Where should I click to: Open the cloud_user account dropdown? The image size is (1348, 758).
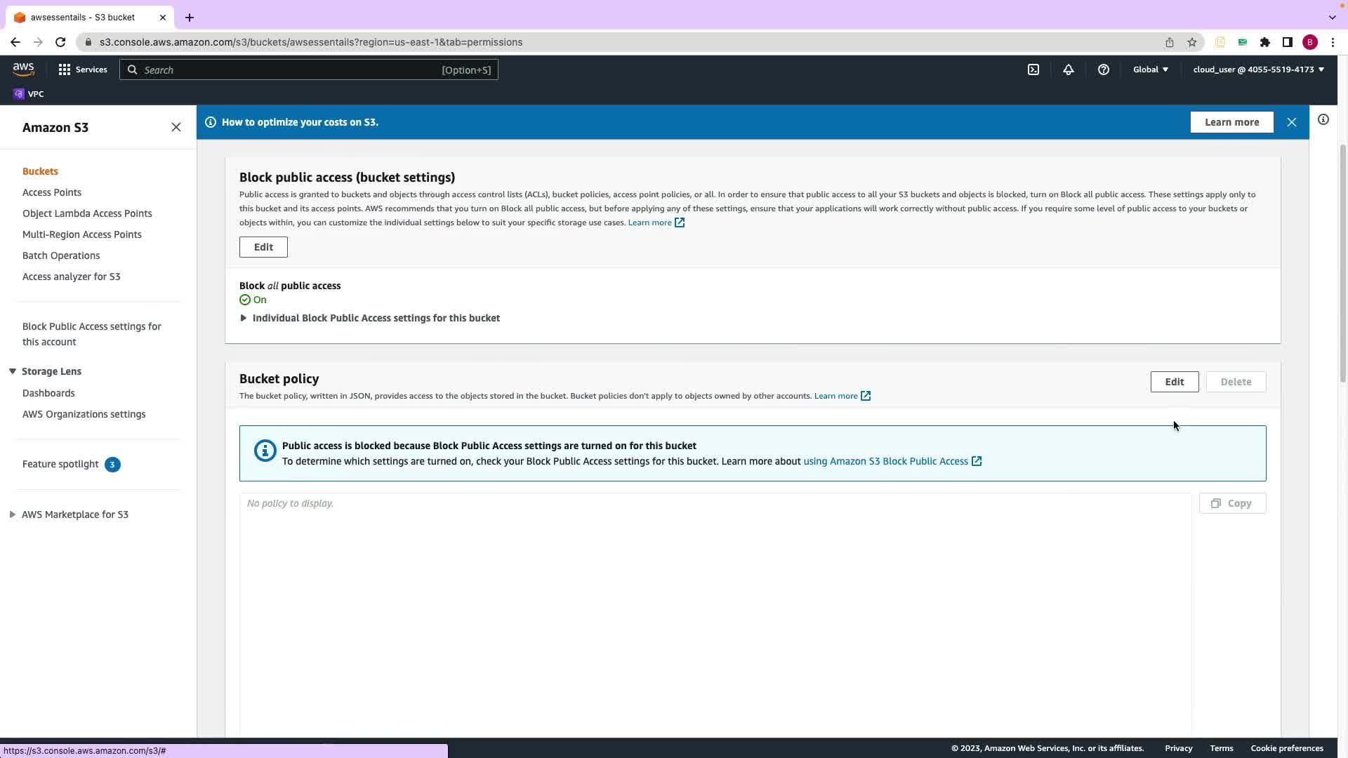pyautogui.click(x=1258, y=69)
